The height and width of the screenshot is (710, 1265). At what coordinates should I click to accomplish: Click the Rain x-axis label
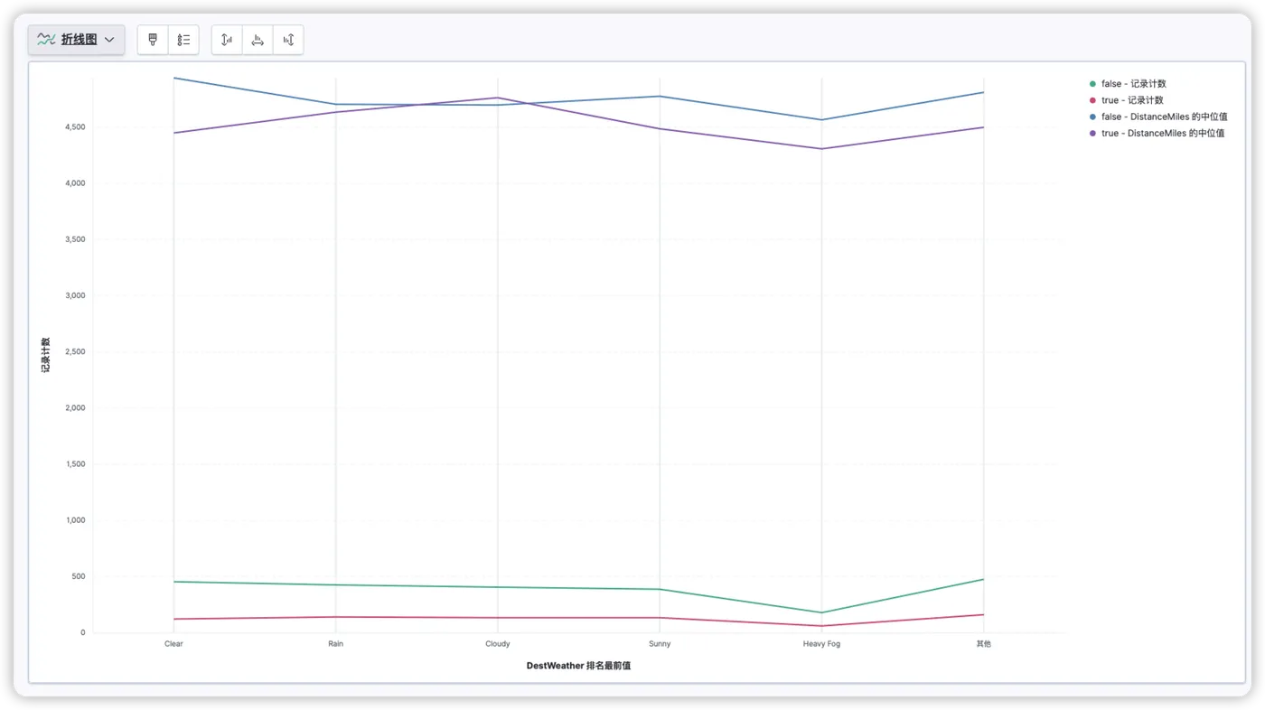click(x=335, y=644)
